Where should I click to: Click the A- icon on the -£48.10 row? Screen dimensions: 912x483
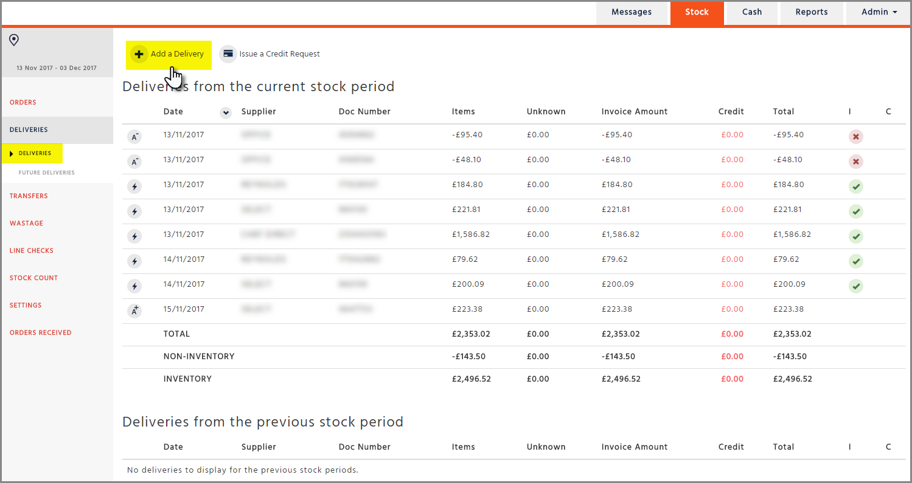pyautogui.click(x=134, y=162)
